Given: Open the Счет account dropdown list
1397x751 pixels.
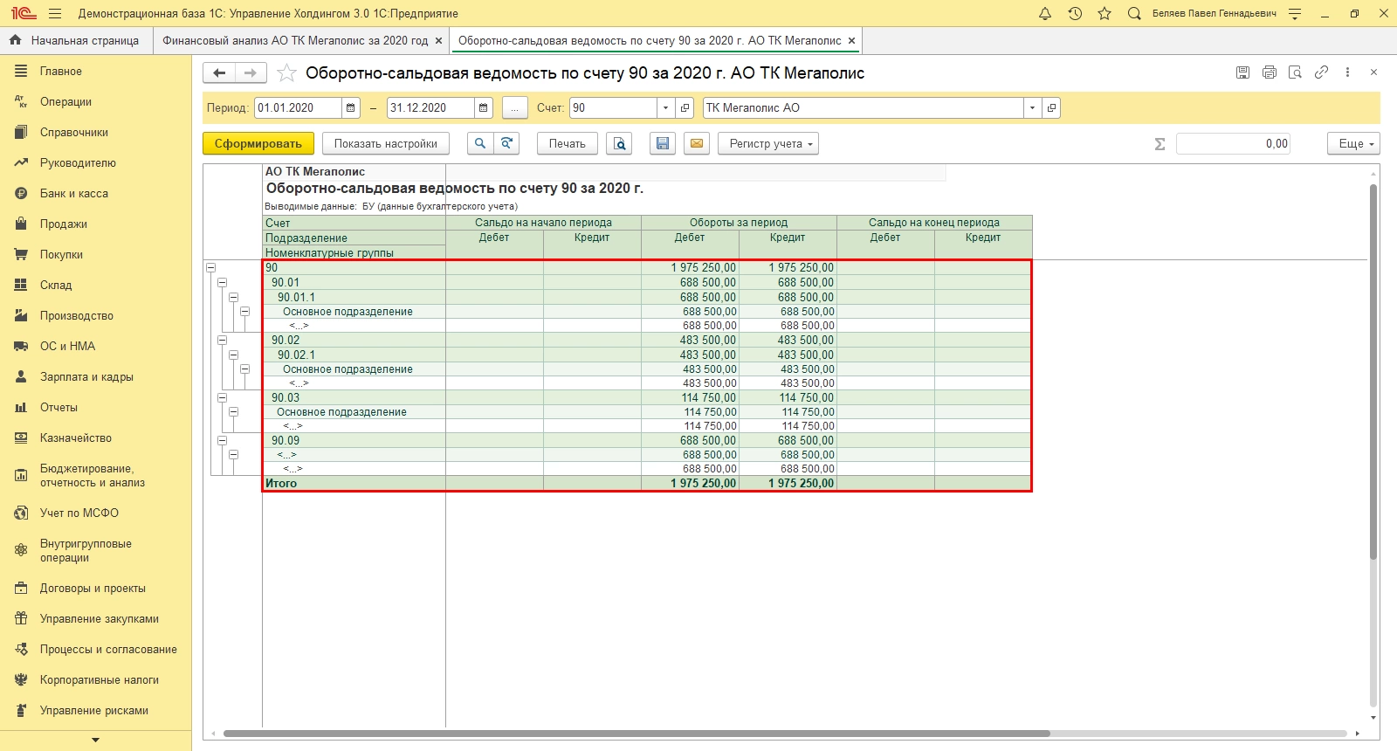Looking at the screenshot, I should pos(665,108).
